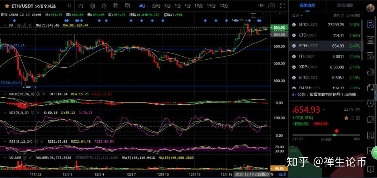Open the user avatar profile picture

(x=370, y=8)
